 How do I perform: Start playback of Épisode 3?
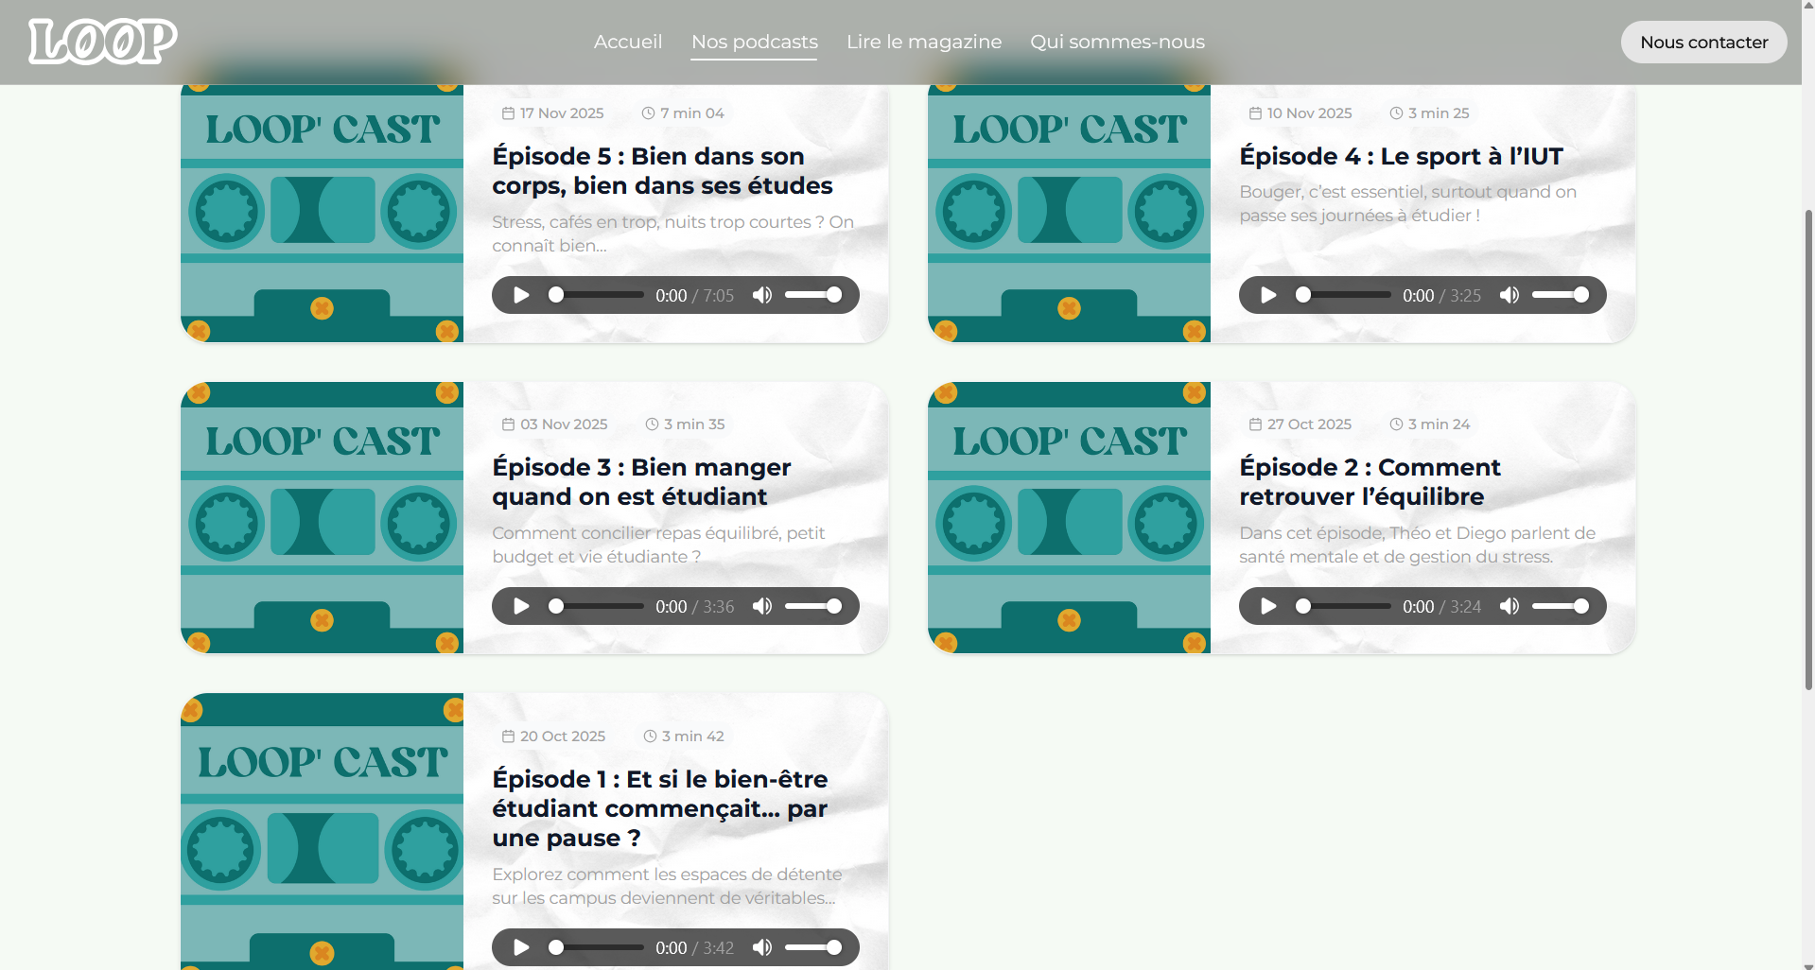[521, 606]
